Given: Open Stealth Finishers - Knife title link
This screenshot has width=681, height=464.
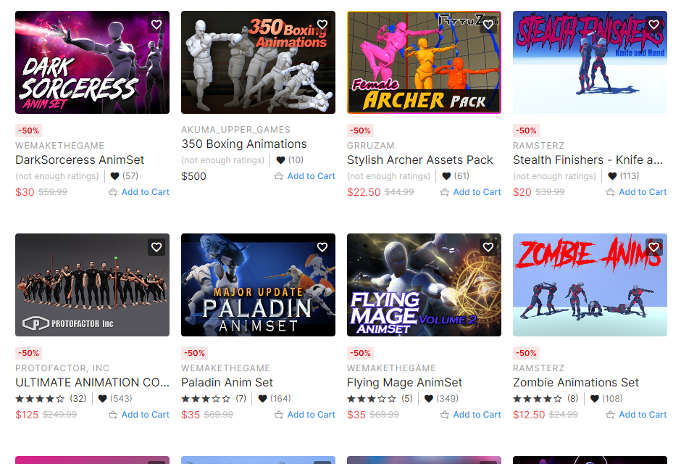Looking at the screenshot, I should click(x=588, y=160).
